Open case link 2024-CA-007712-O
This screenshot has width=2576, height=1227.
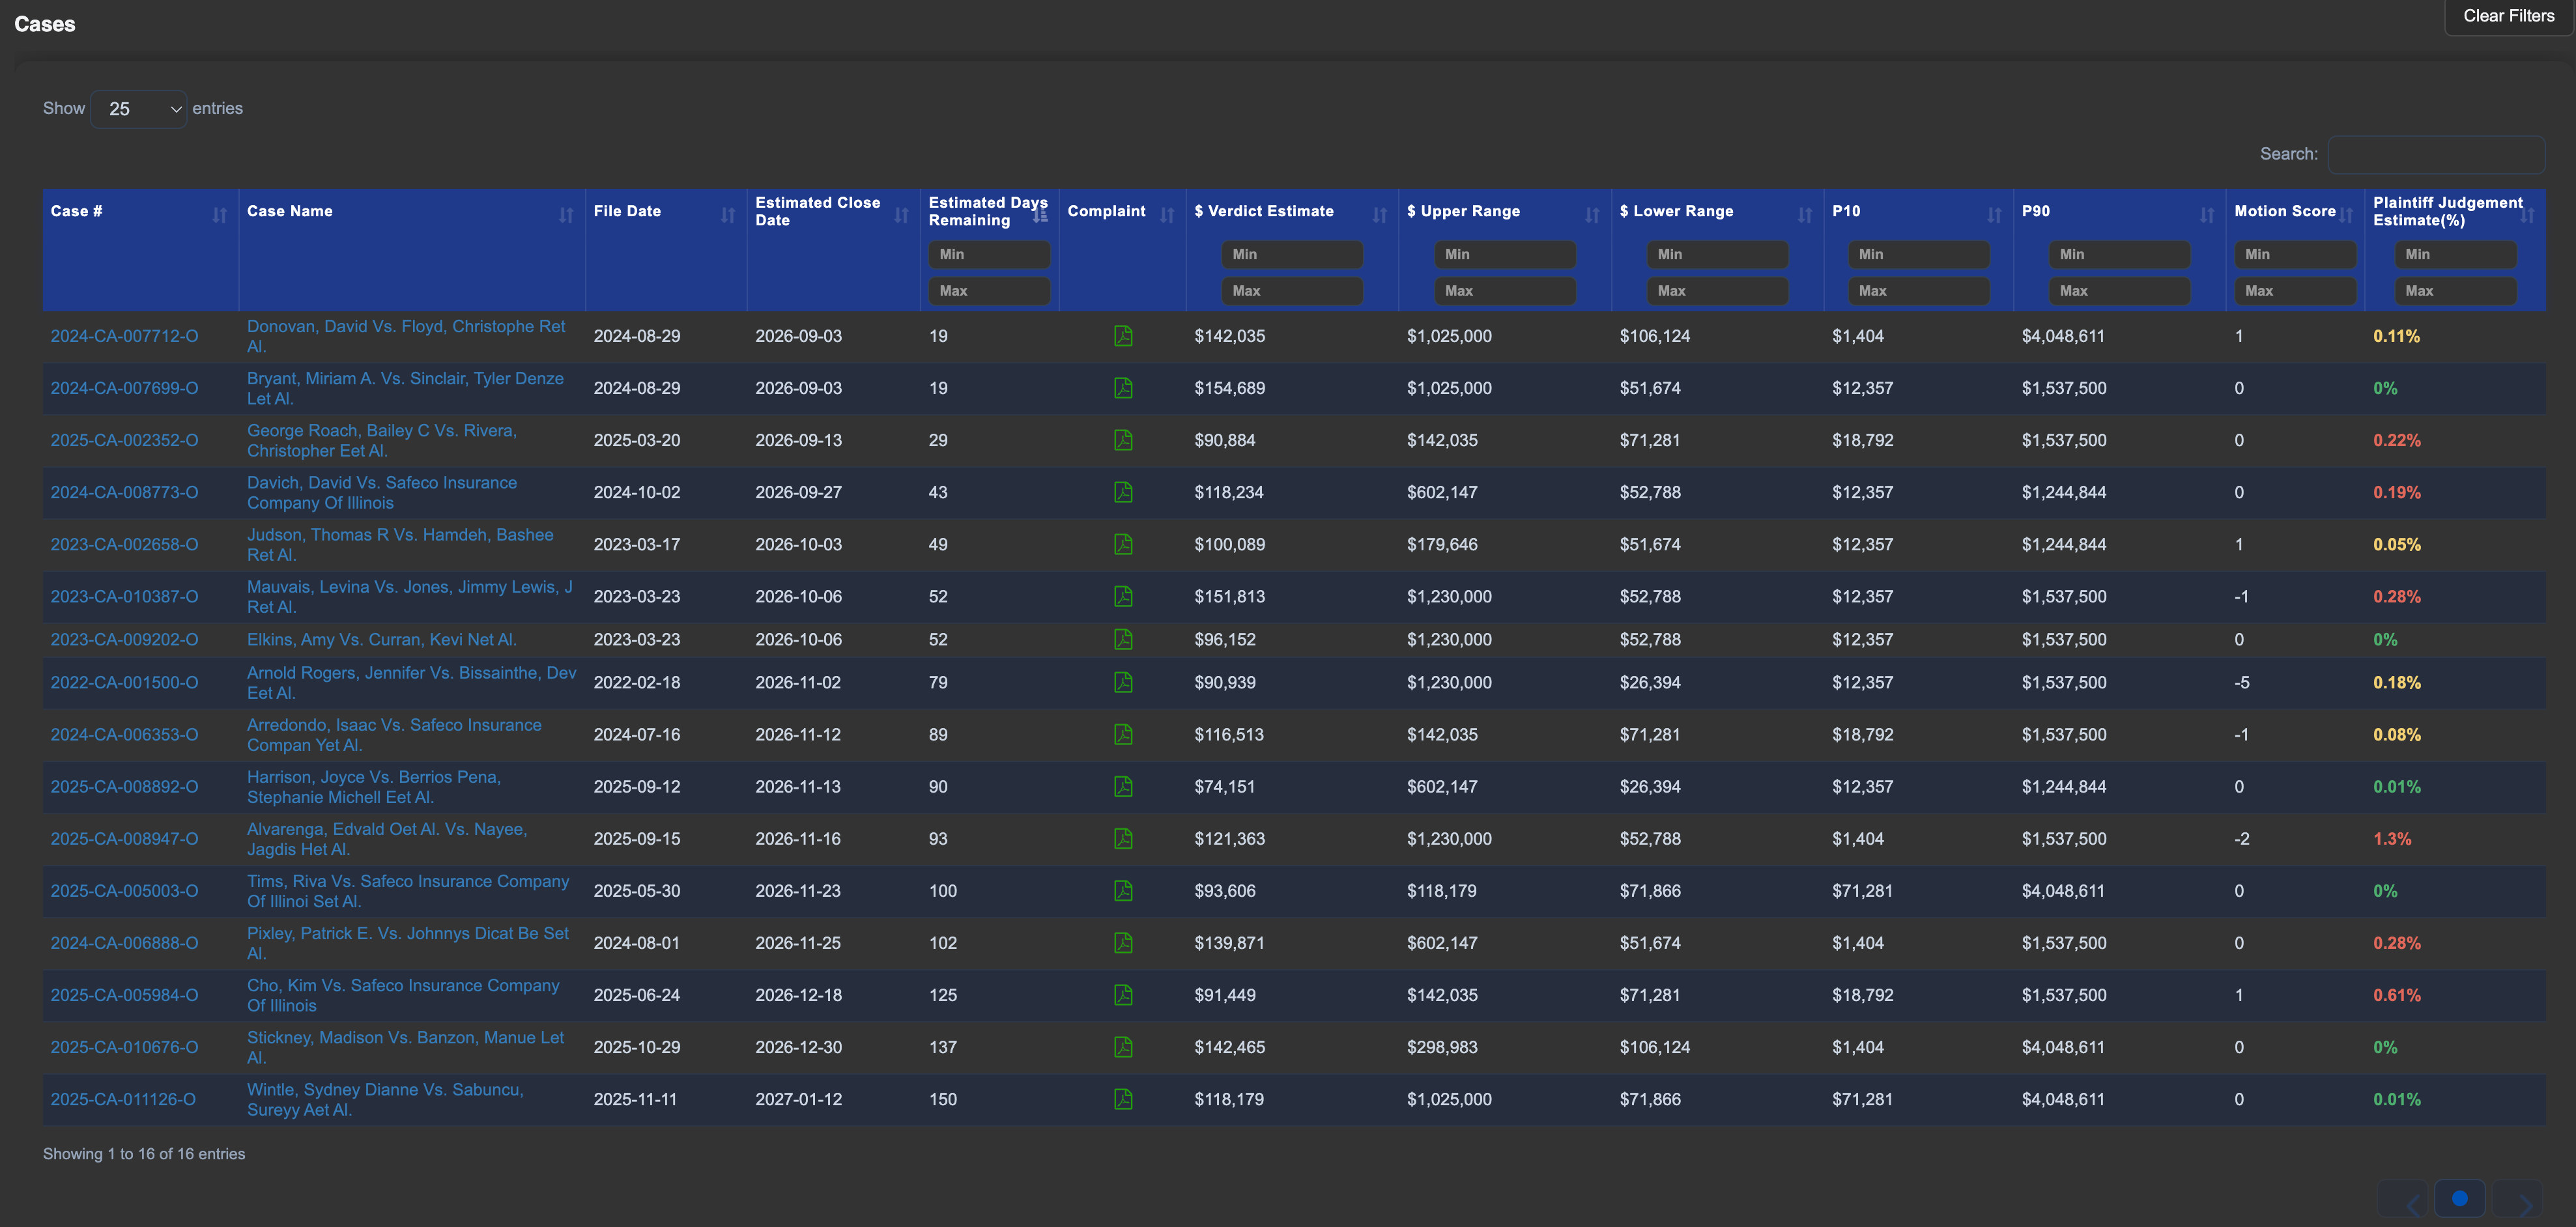pos(124,336)
